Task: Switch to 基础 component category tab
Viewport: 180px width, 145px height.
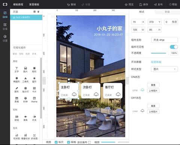Action: click(15, 54)
